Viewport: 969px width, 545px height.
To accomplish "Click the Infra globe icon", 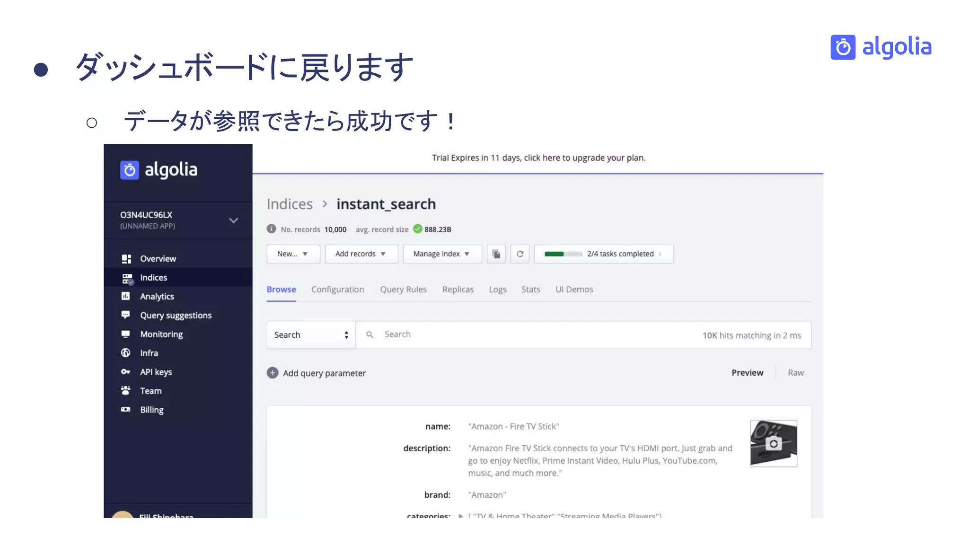I will pyautogui.click(x=125, y=353).
